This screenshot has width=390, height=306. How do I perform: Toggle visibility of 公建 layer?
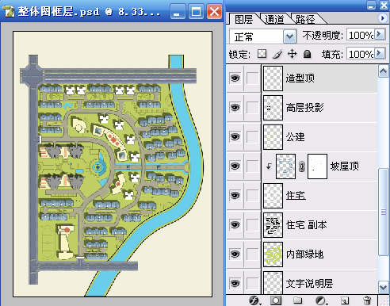click(x=235, y=137)
